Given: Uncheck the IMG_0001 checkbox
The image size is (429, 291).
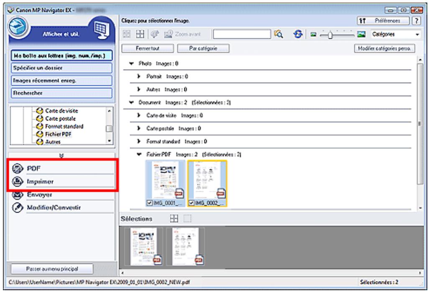Looking at the screenshot, I should (149, 203).
